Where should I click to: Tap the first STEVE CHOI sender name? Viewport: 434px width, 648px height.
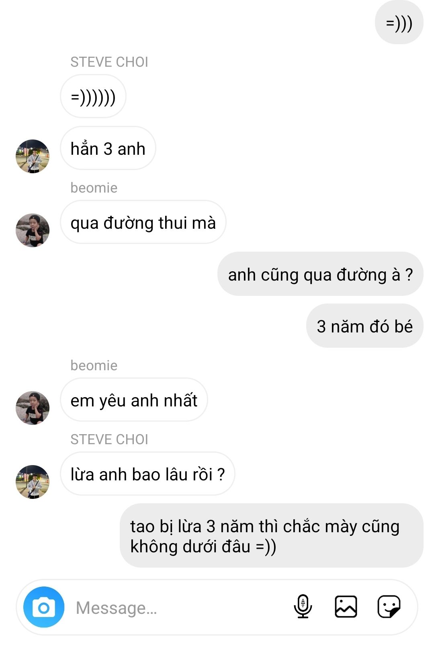[x=109, y=62]
